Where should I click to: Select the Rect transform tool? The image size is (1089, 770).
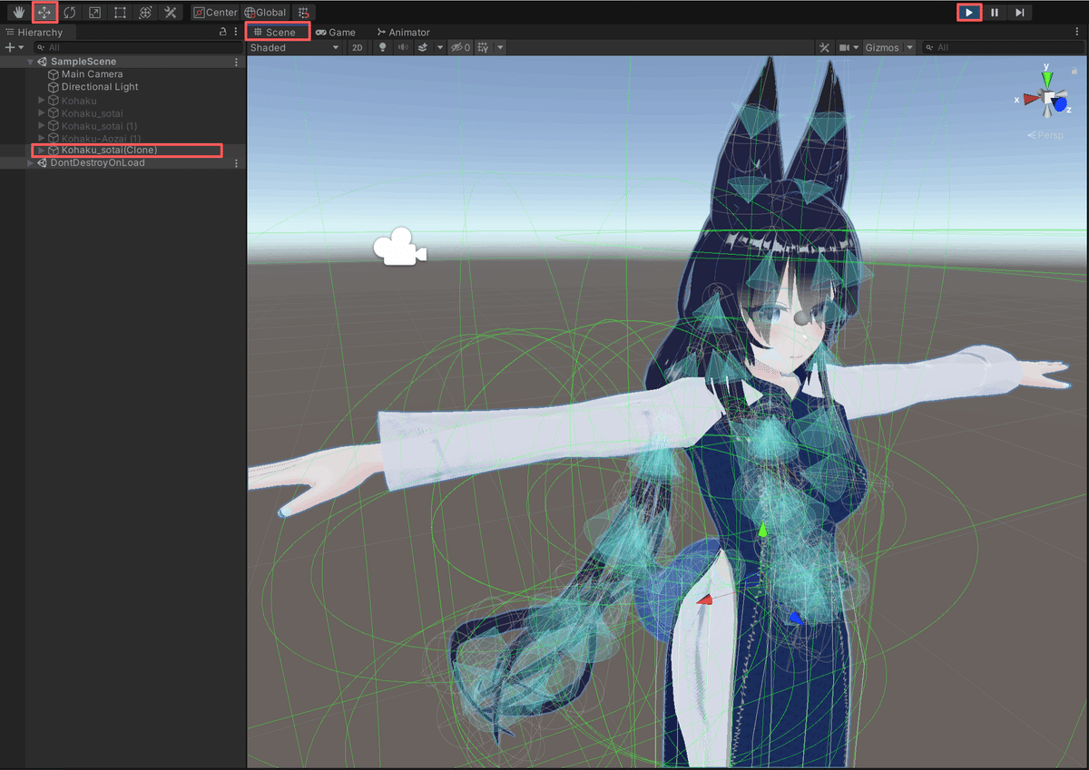pos(120,13)
